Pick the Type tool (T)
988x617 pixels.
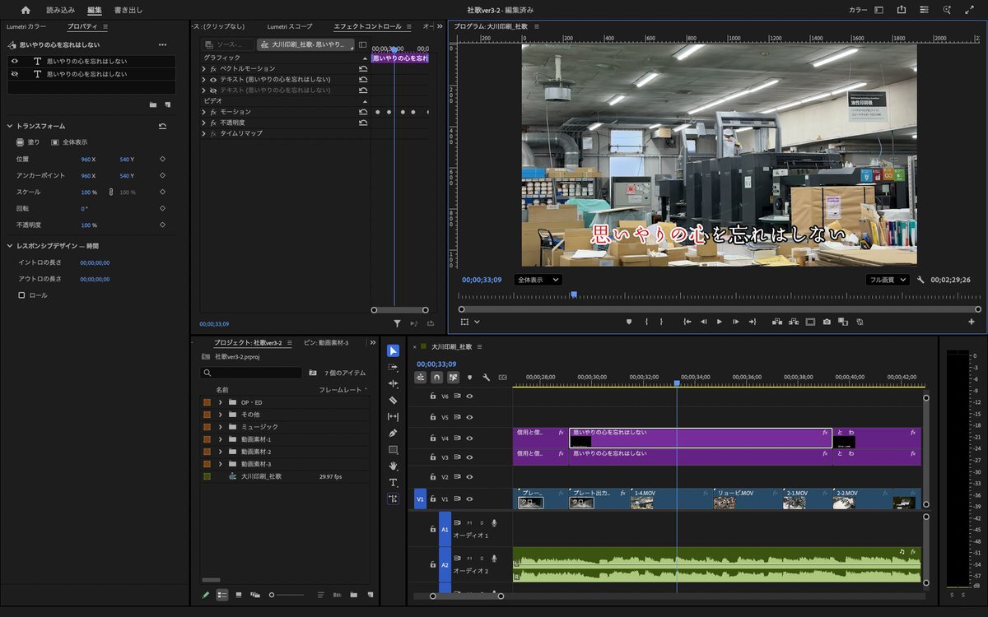393,482
